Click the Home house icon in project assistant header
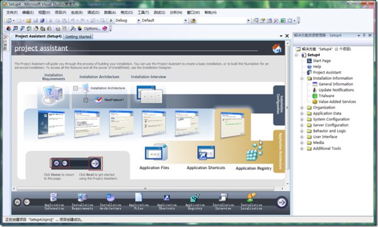This screenshot has height=227, width=378. click(x=277, y=48)
